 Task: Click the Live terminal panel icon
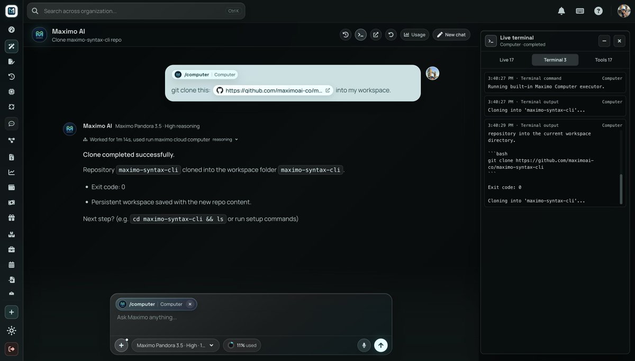click(491, 41)
